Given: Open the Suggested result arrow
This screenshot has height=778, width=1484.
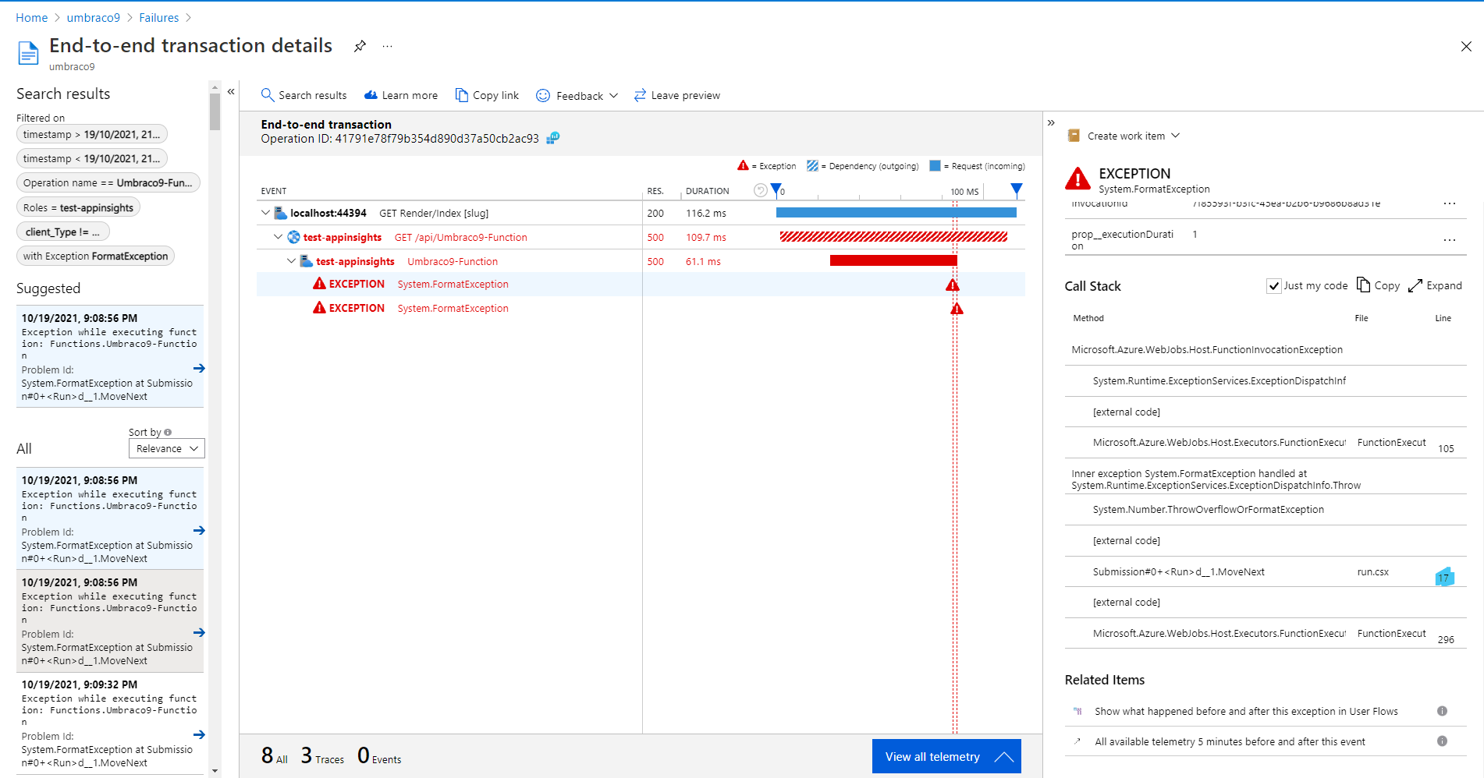Looking at the screenshot, I should pos(199,368).
